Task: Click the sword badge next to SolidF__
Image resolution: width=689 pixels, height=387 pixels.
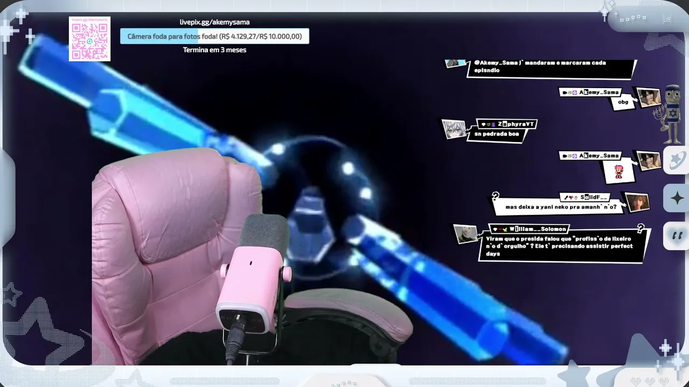Action: [566, 197]
